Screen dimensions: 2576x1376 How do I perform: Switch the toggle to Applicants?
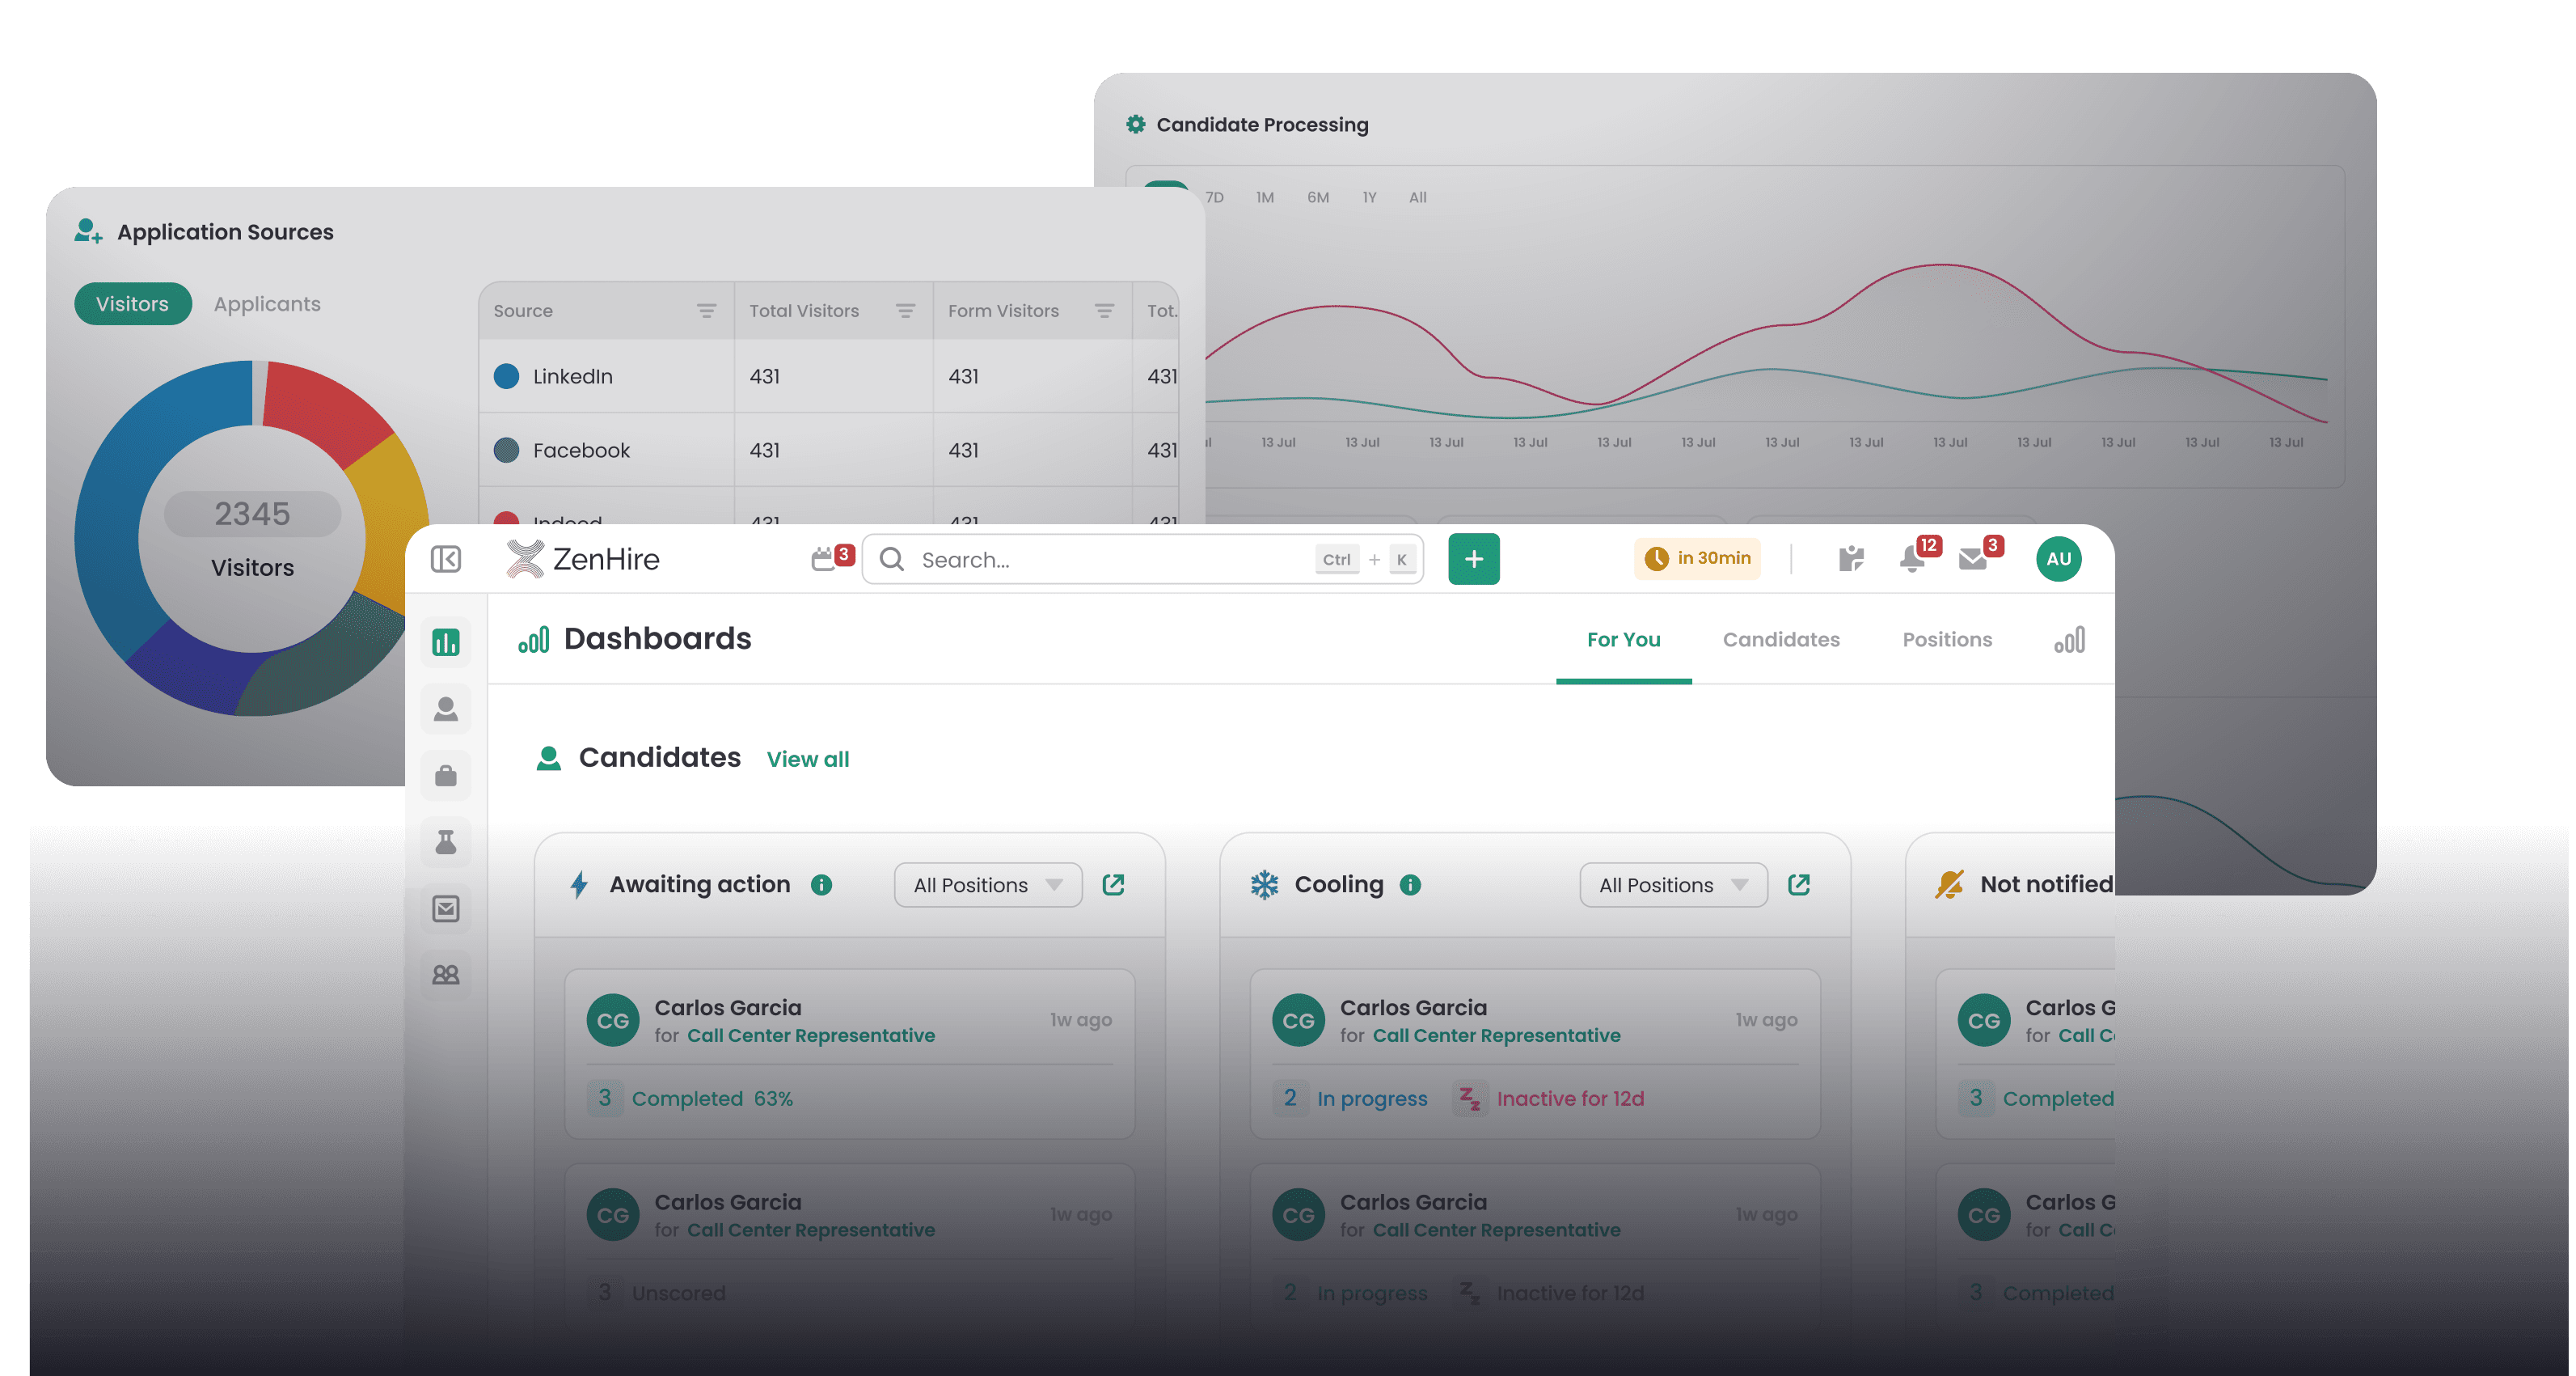267,304
